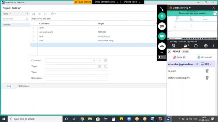Run all tests in the Selenium toolbar
The image size is (218, 122).
pos(33,14)
